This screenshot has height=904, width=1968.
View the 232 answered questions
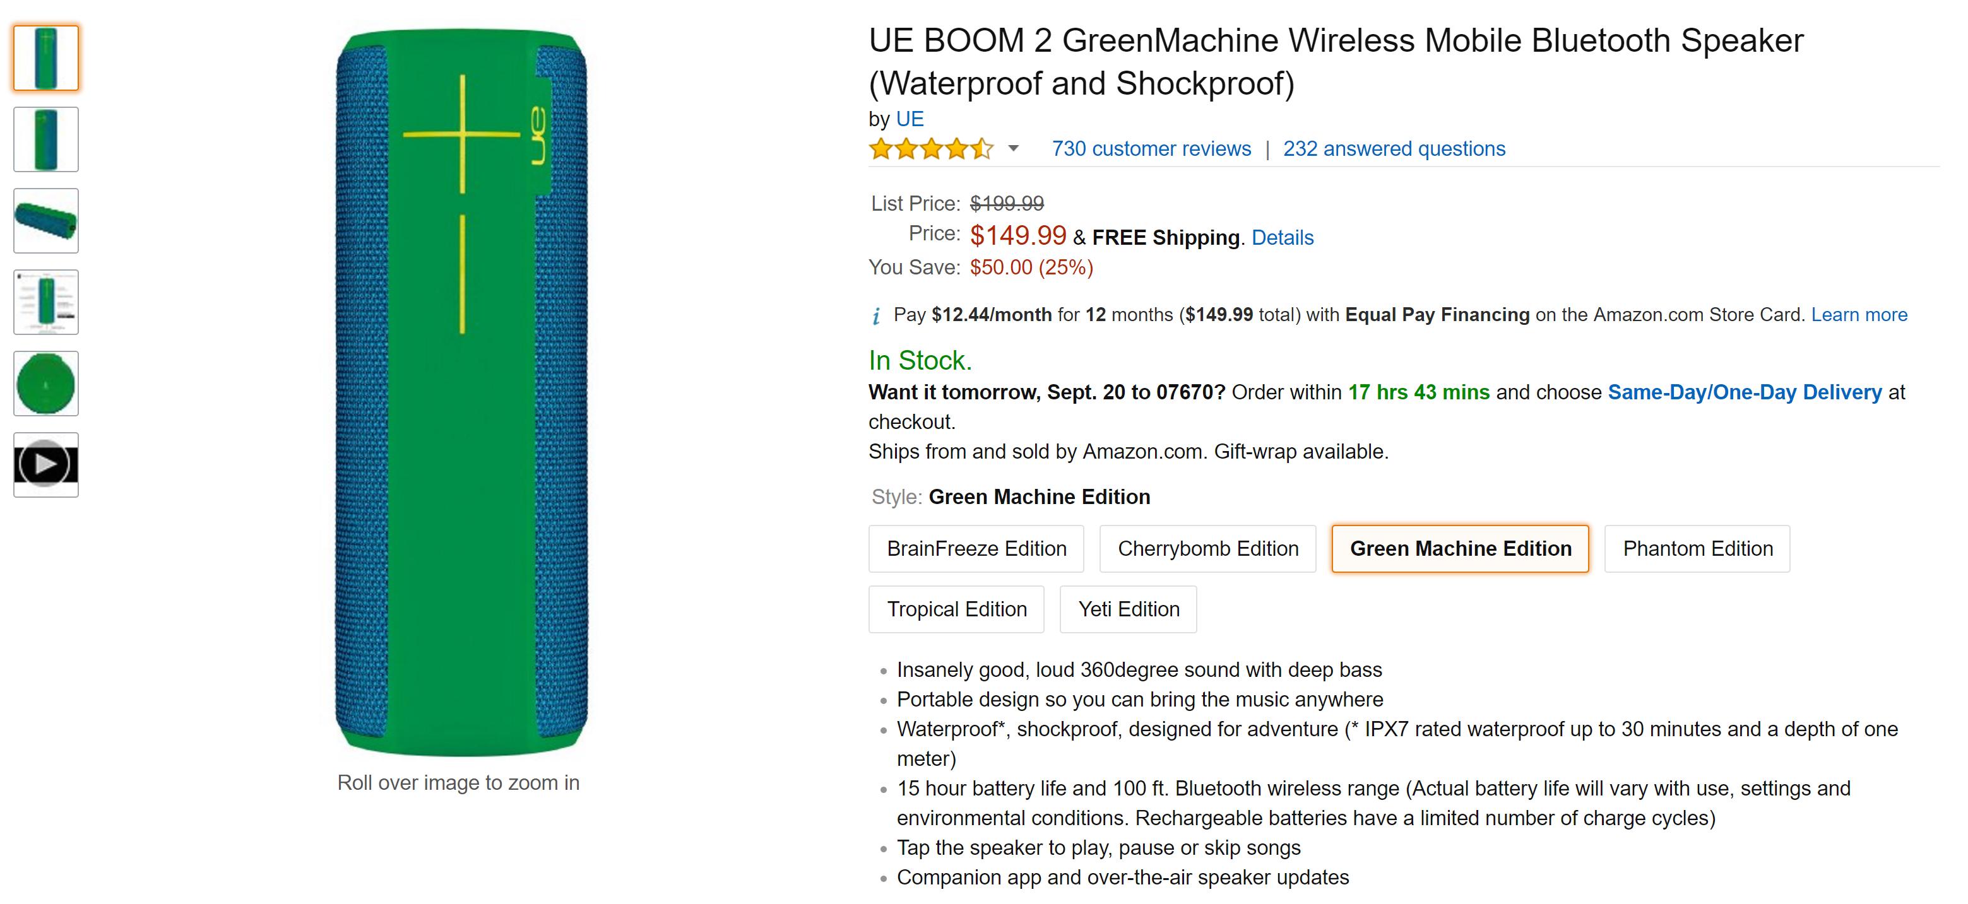(x=1394, y=148)
